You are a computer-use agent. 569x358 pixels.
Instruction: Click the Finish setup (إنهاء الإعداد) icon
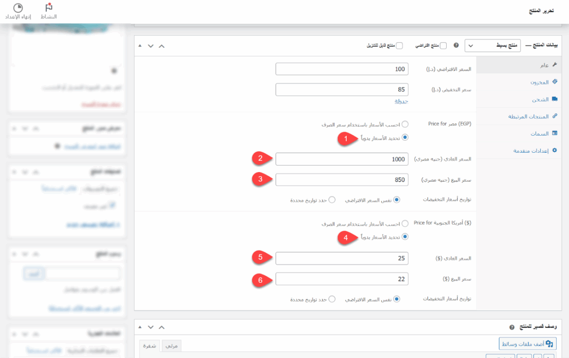(18, 8)
